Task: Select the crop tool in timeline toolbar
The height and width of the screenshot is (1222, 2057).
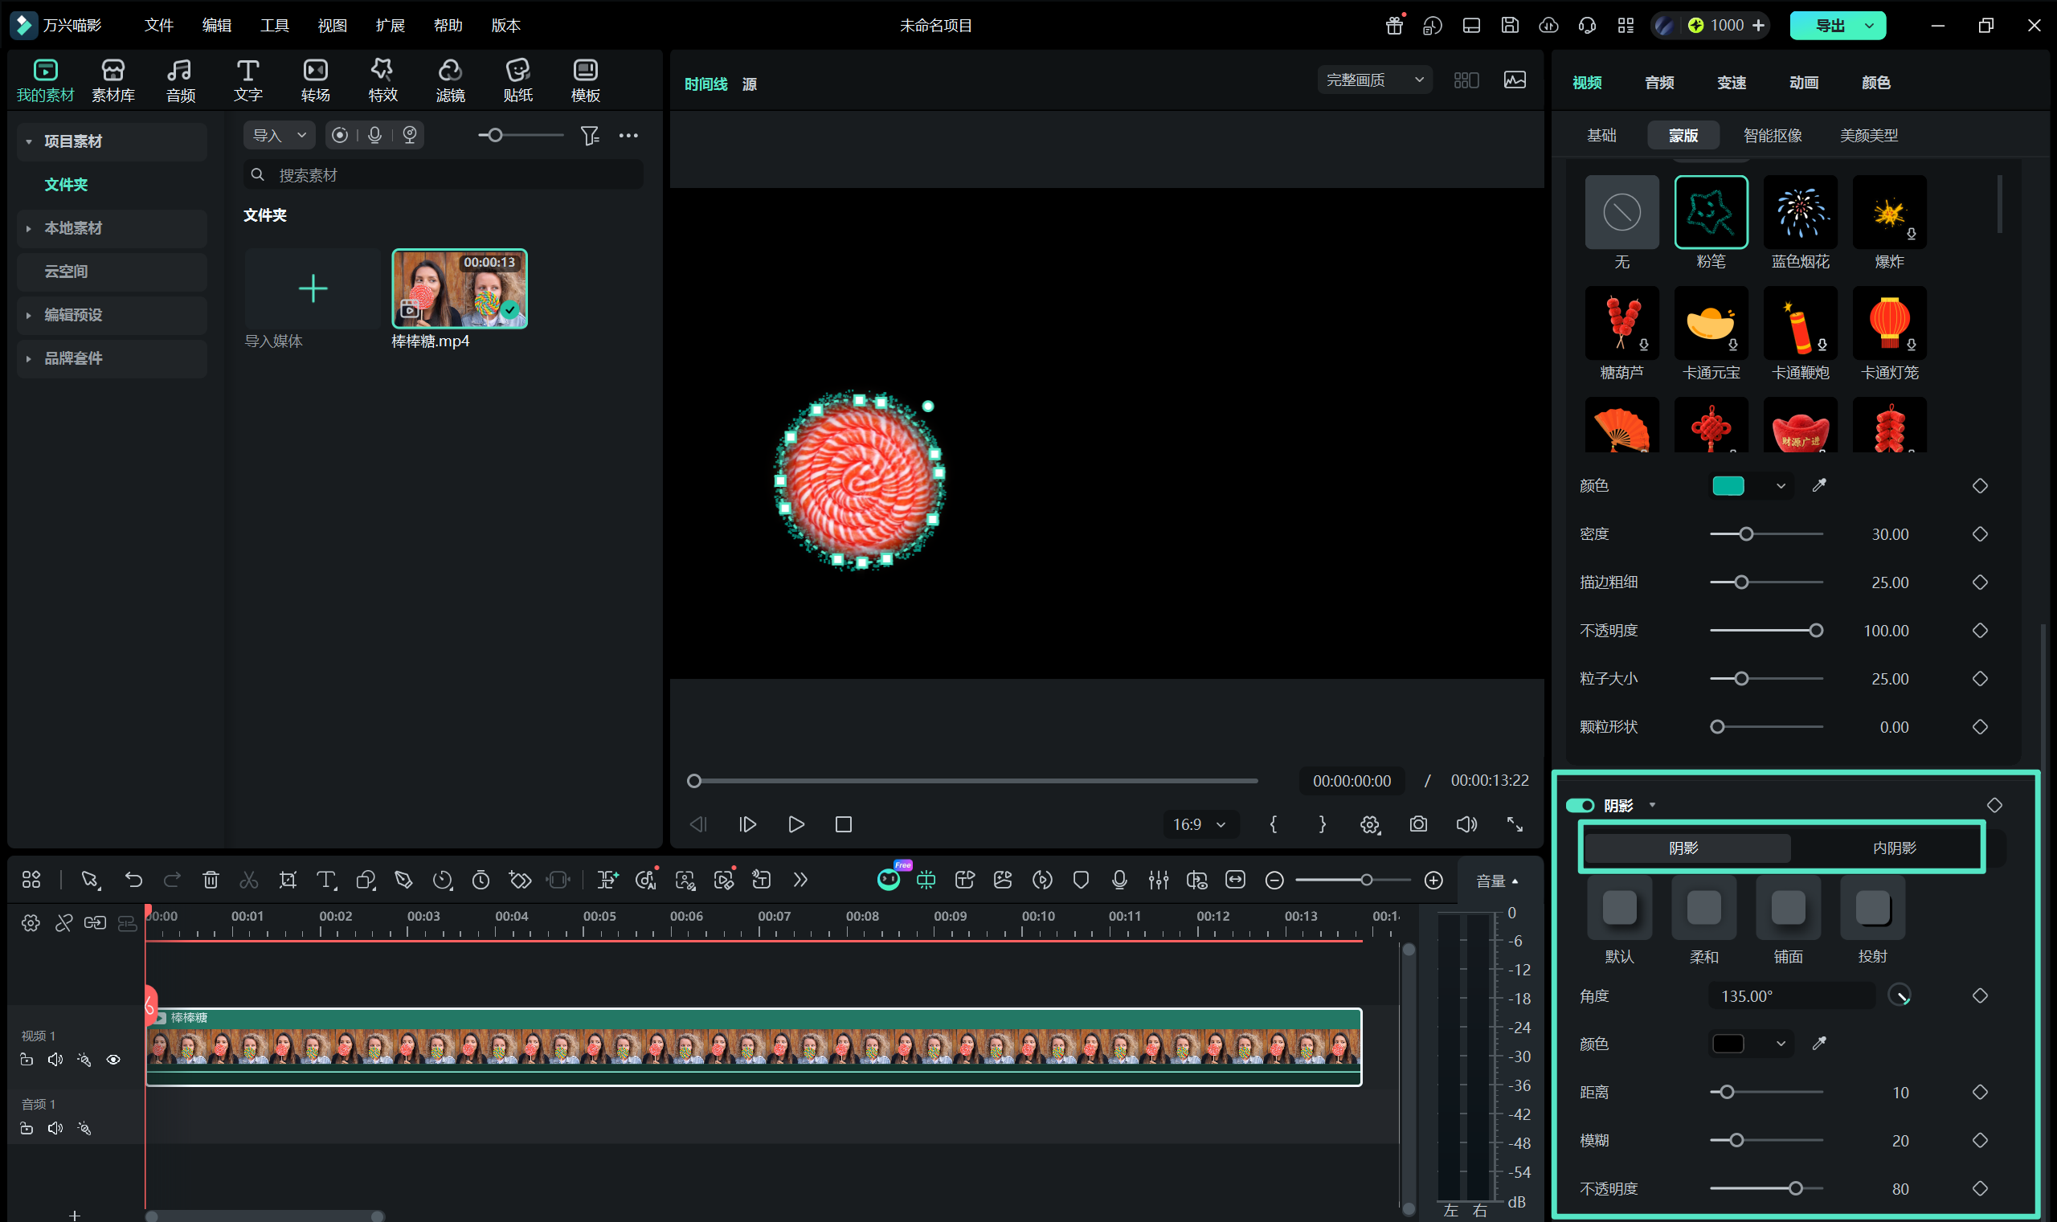Action: 288,881
